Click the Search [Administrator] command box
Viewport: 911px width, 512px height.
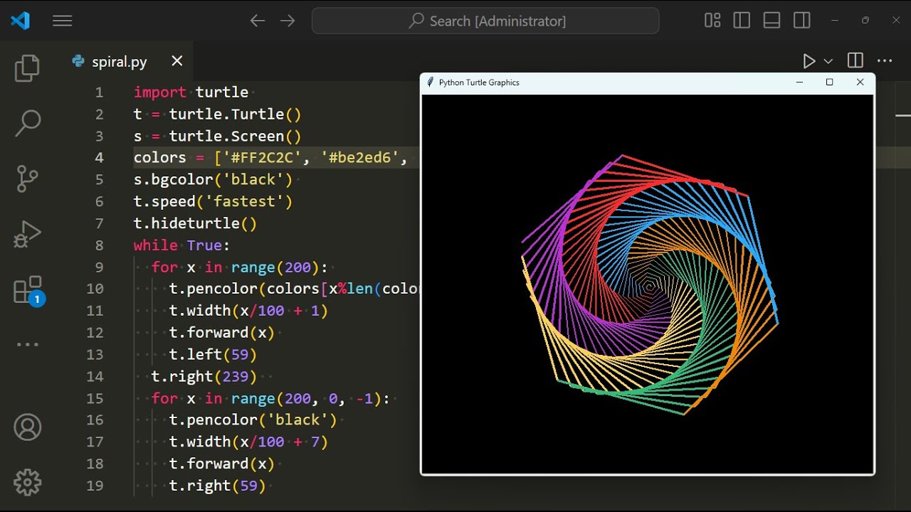point(485,21)
